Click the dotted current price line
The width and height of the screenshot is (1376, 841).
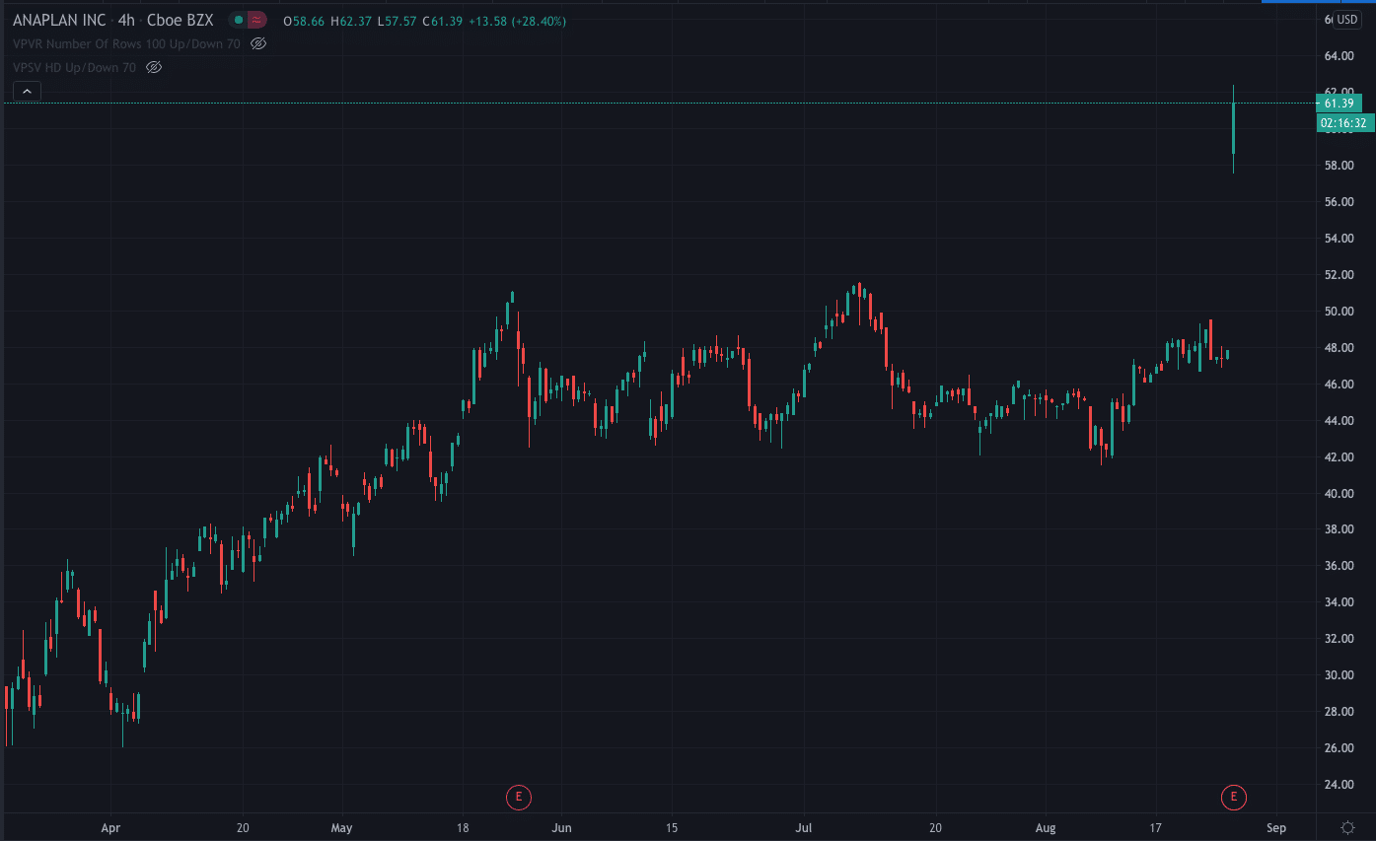[x=690, y=103]
